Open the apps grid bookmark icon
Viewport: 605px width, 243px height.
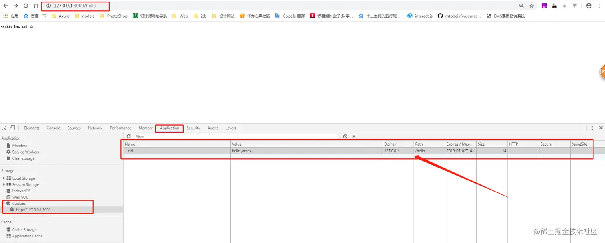click(x=6, y=16)
